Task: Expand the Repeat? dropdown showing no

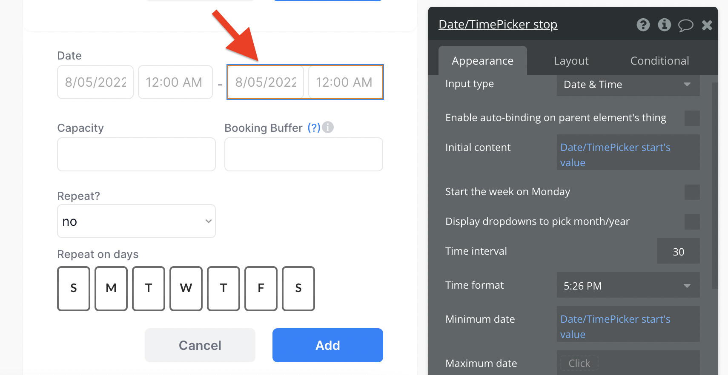Action: [136, 221]
